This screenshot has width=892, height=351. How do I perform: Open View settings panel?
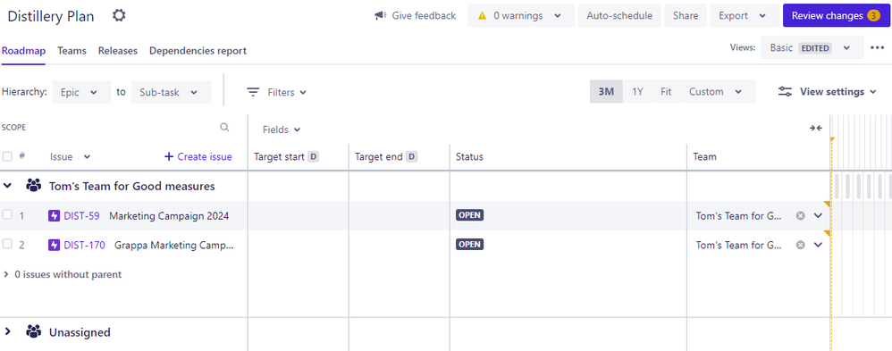828,92
